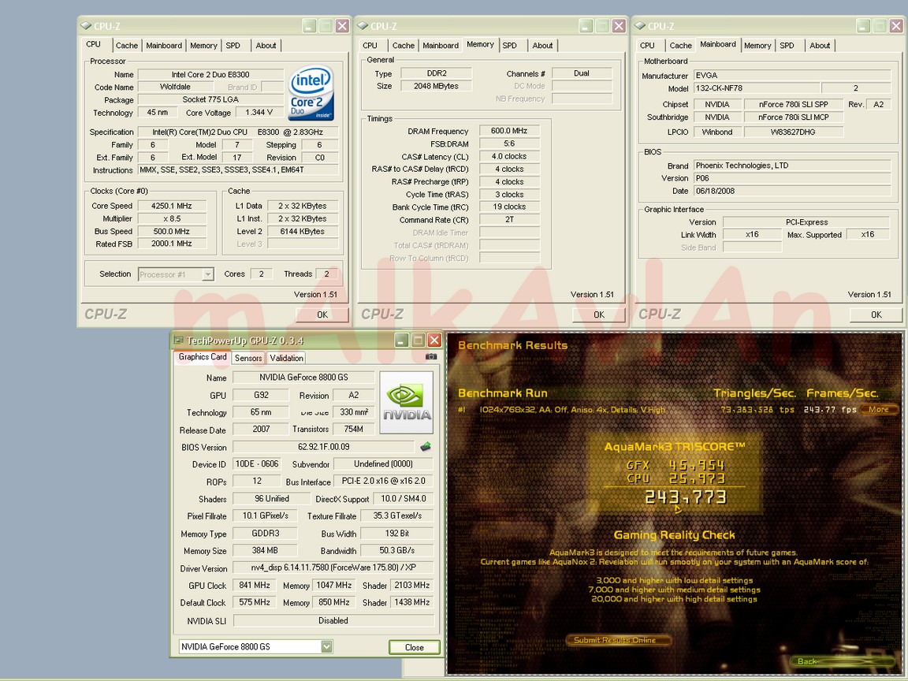Click the Core Speed value 4250.1 MHz
This screenshot has width=908, height=681.
tap(171, 206)
